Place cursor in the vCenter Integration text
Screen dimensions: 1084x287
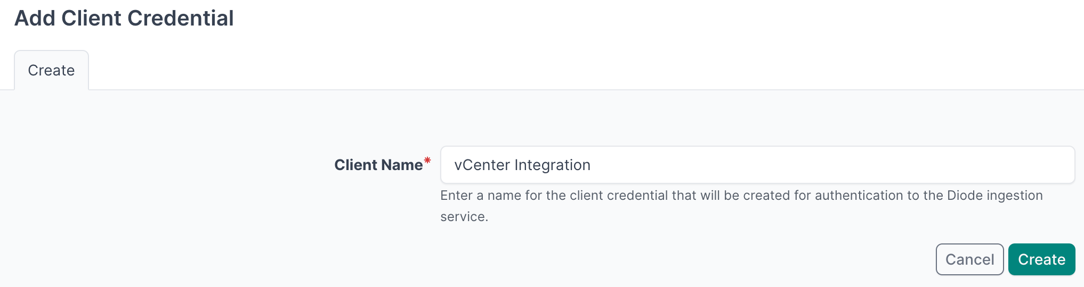coord(522,165)
